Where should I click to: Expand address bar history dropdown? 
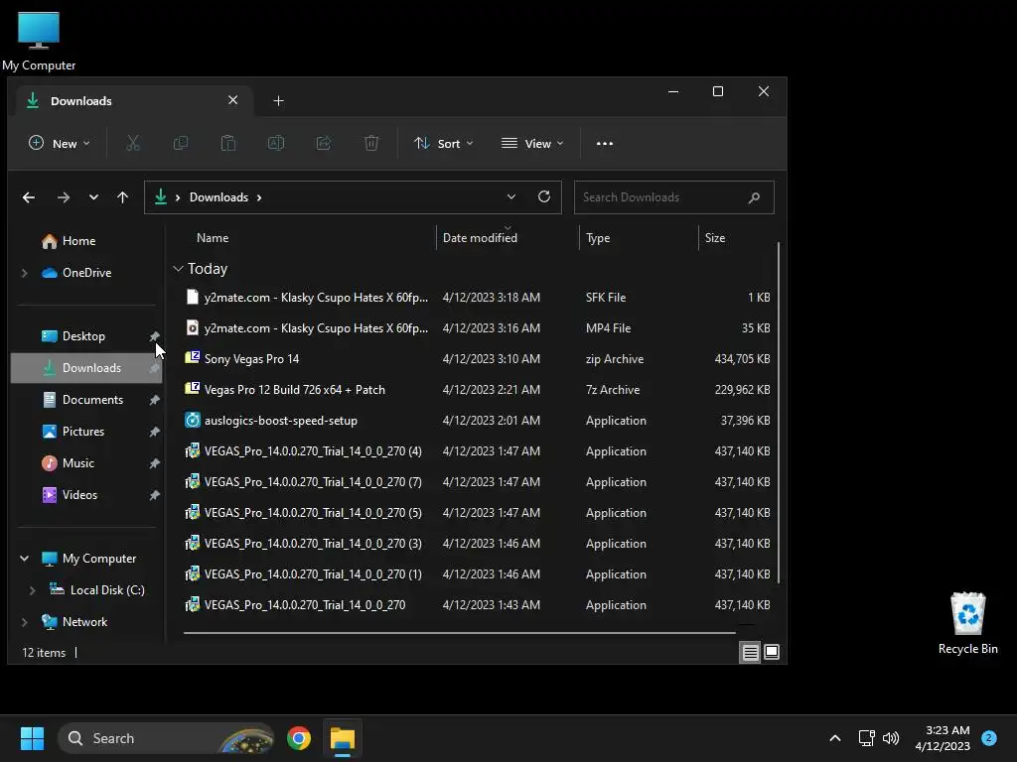click(511, 196)
